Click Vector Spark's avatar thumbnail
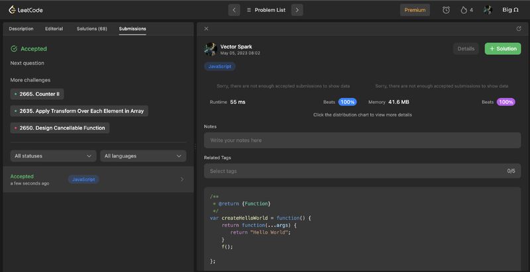 tap(210, 49)
